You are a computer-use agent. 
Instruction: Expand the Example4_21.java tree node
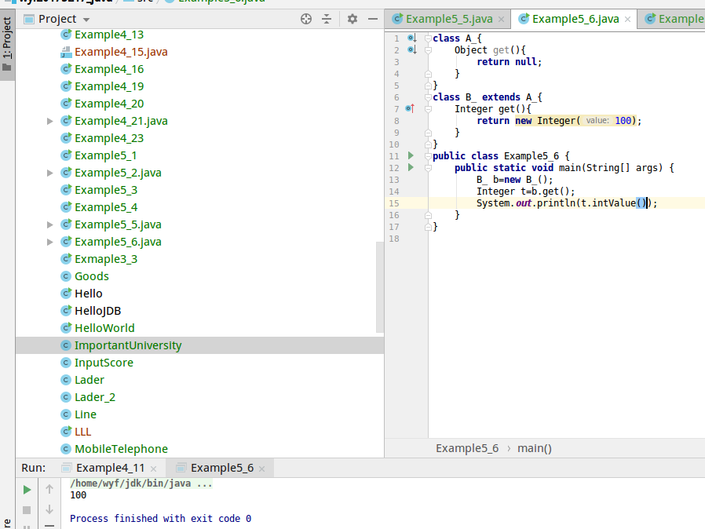coord(50,121)
